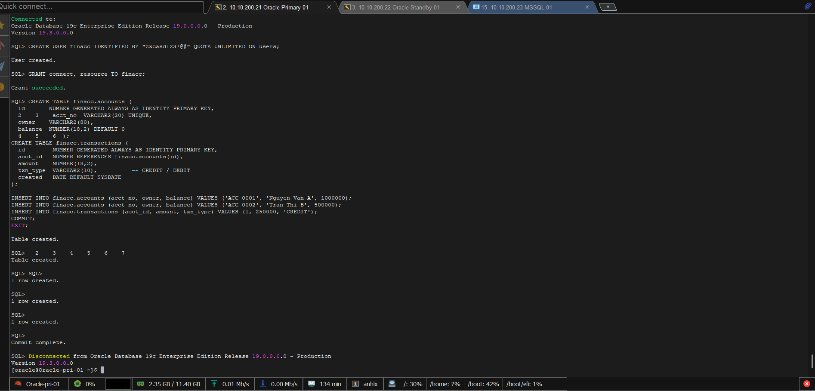Click the green 'Connected' text
815x391 pixels.
click(27, 19)
